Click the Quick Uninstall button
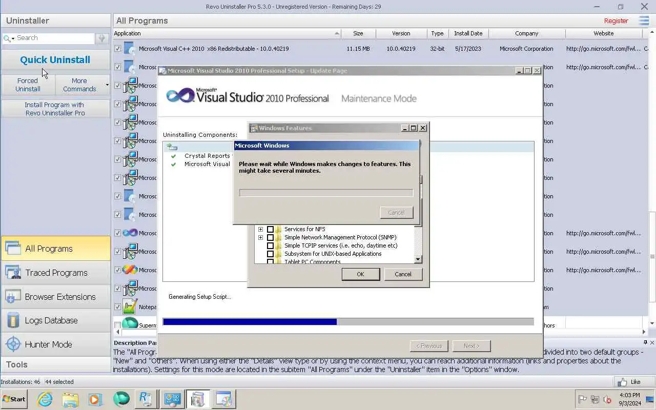 pos(55,60)
